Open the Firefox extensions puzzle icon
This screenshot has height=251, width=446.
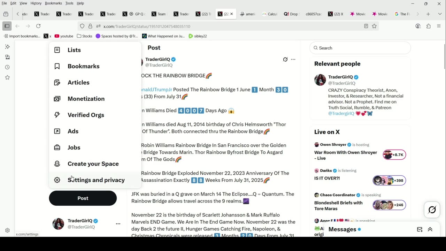coord(429,26)
